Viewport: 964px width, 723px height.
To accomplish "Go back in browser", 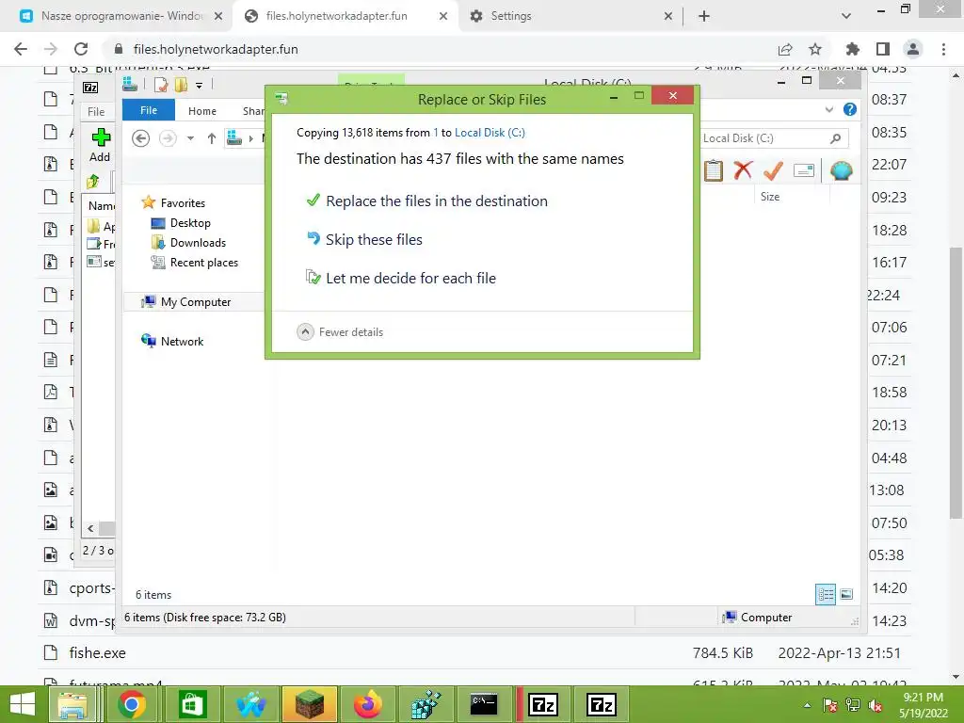I will (21, 49).
